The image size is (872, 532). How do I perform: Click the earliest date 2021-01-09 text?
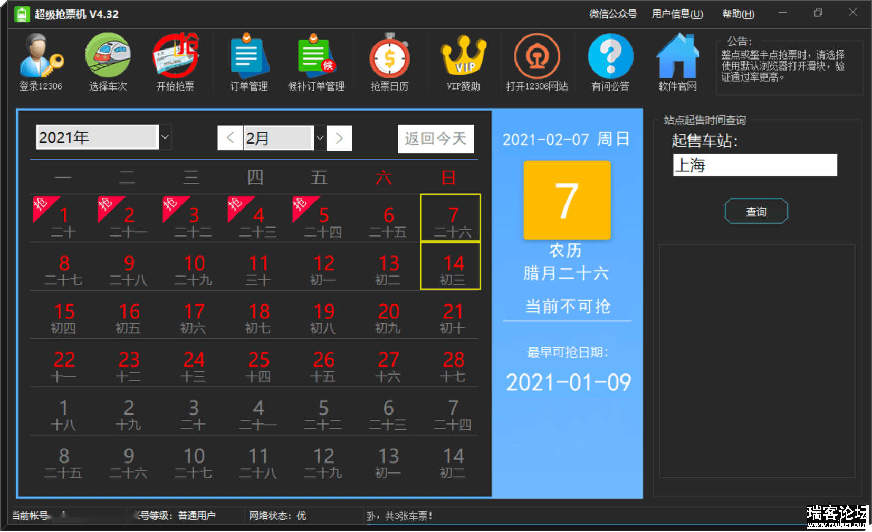(x=568, y=382)
